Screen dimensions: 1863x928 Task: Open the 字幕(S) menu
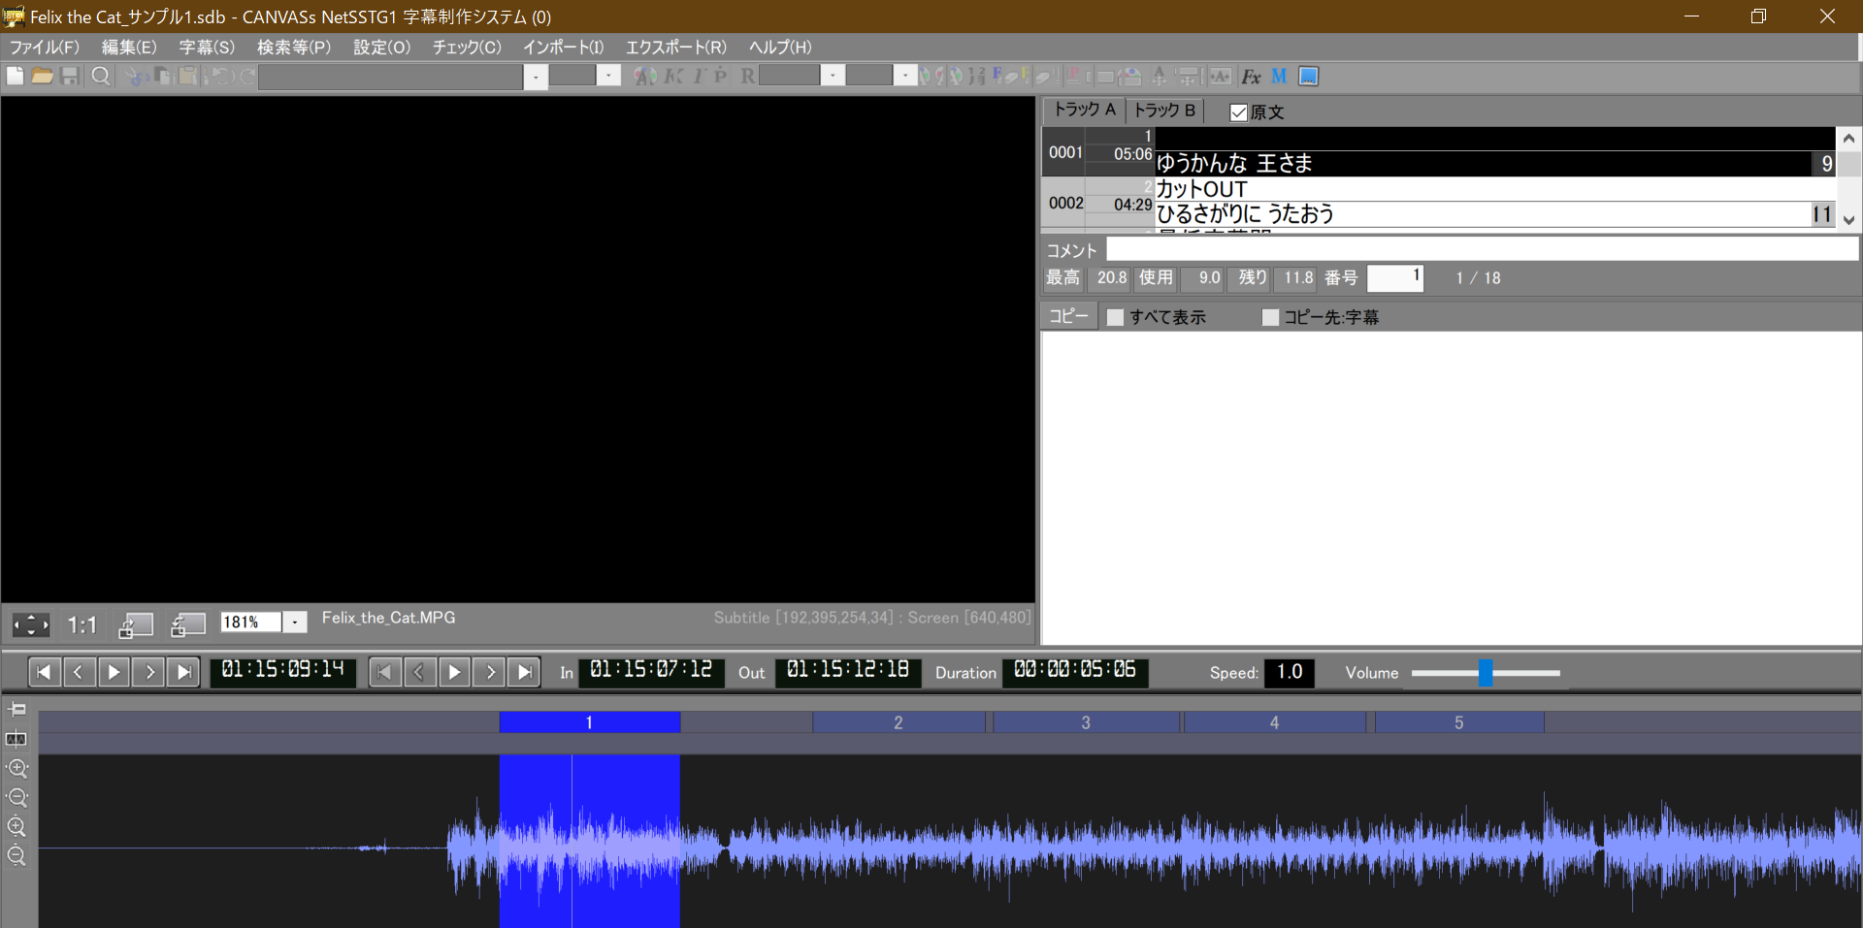pos(207,47)
